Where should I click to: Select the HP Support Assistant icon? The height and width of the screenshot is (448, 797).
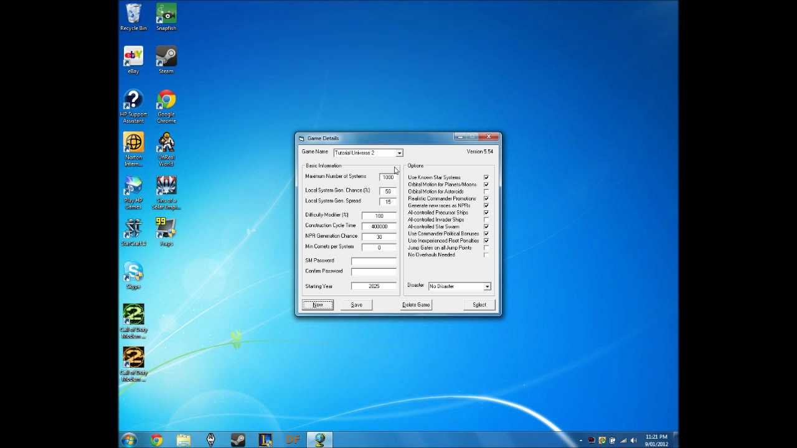[x=133, y=106]
